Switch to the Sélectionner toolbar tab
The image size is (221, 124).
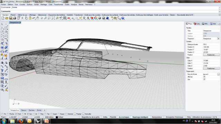click(x=42, y=15)
